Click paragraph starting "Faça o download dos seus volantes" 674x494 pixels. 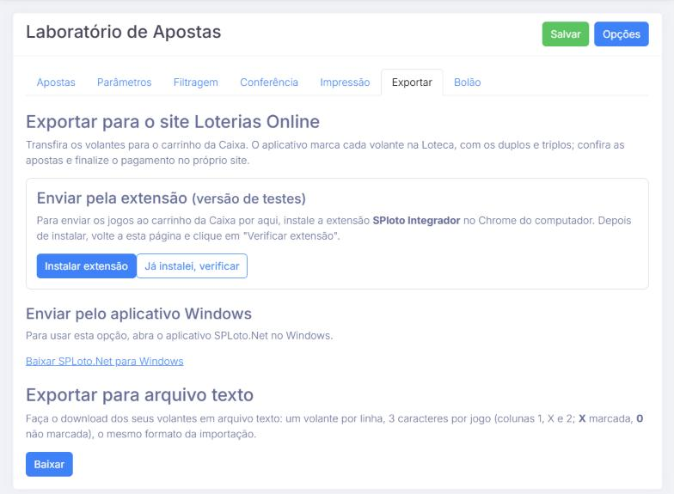pos(334,426)
